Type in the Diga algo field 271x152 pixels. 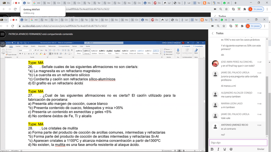tap(238, 142)
